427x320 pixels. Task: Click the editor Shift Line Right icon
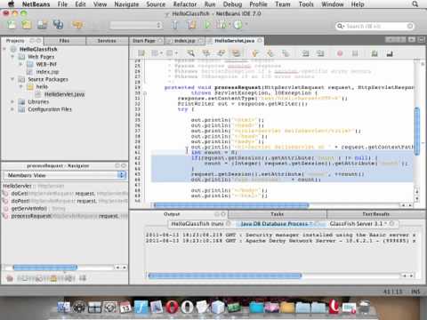click(x=320, y=53)
